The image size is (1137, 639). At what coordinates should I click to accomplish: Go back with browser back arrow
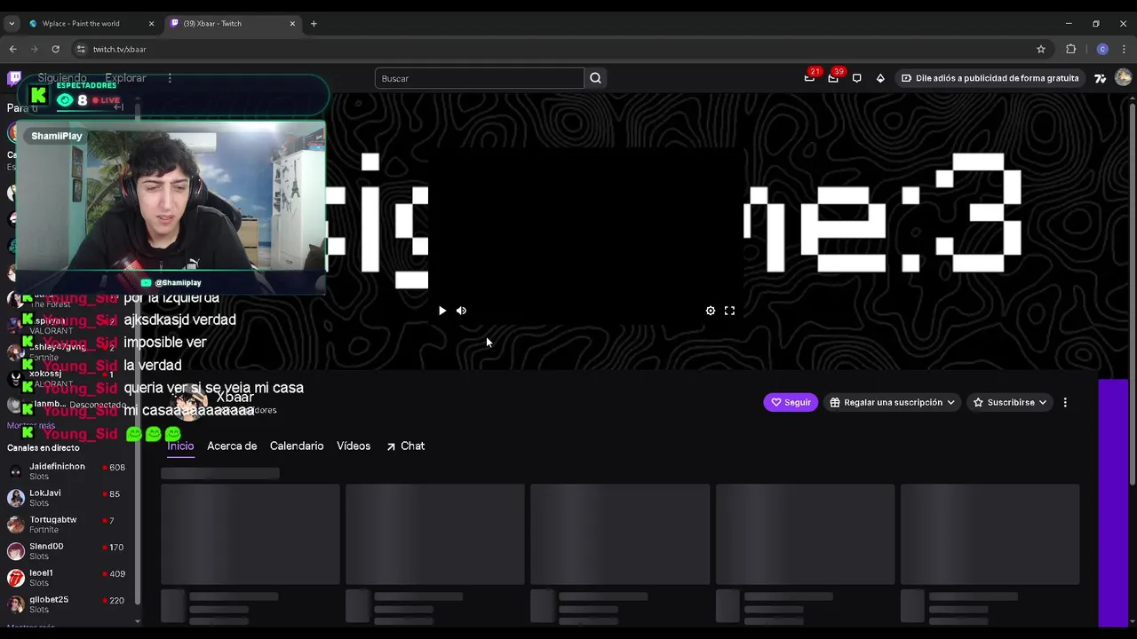[x=12, y=49]
